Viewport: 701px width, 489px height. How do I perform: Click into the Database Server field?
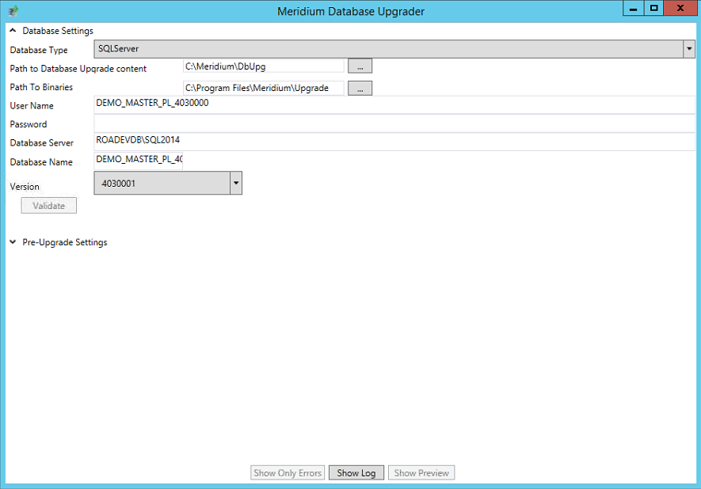(x=394, y=142)
